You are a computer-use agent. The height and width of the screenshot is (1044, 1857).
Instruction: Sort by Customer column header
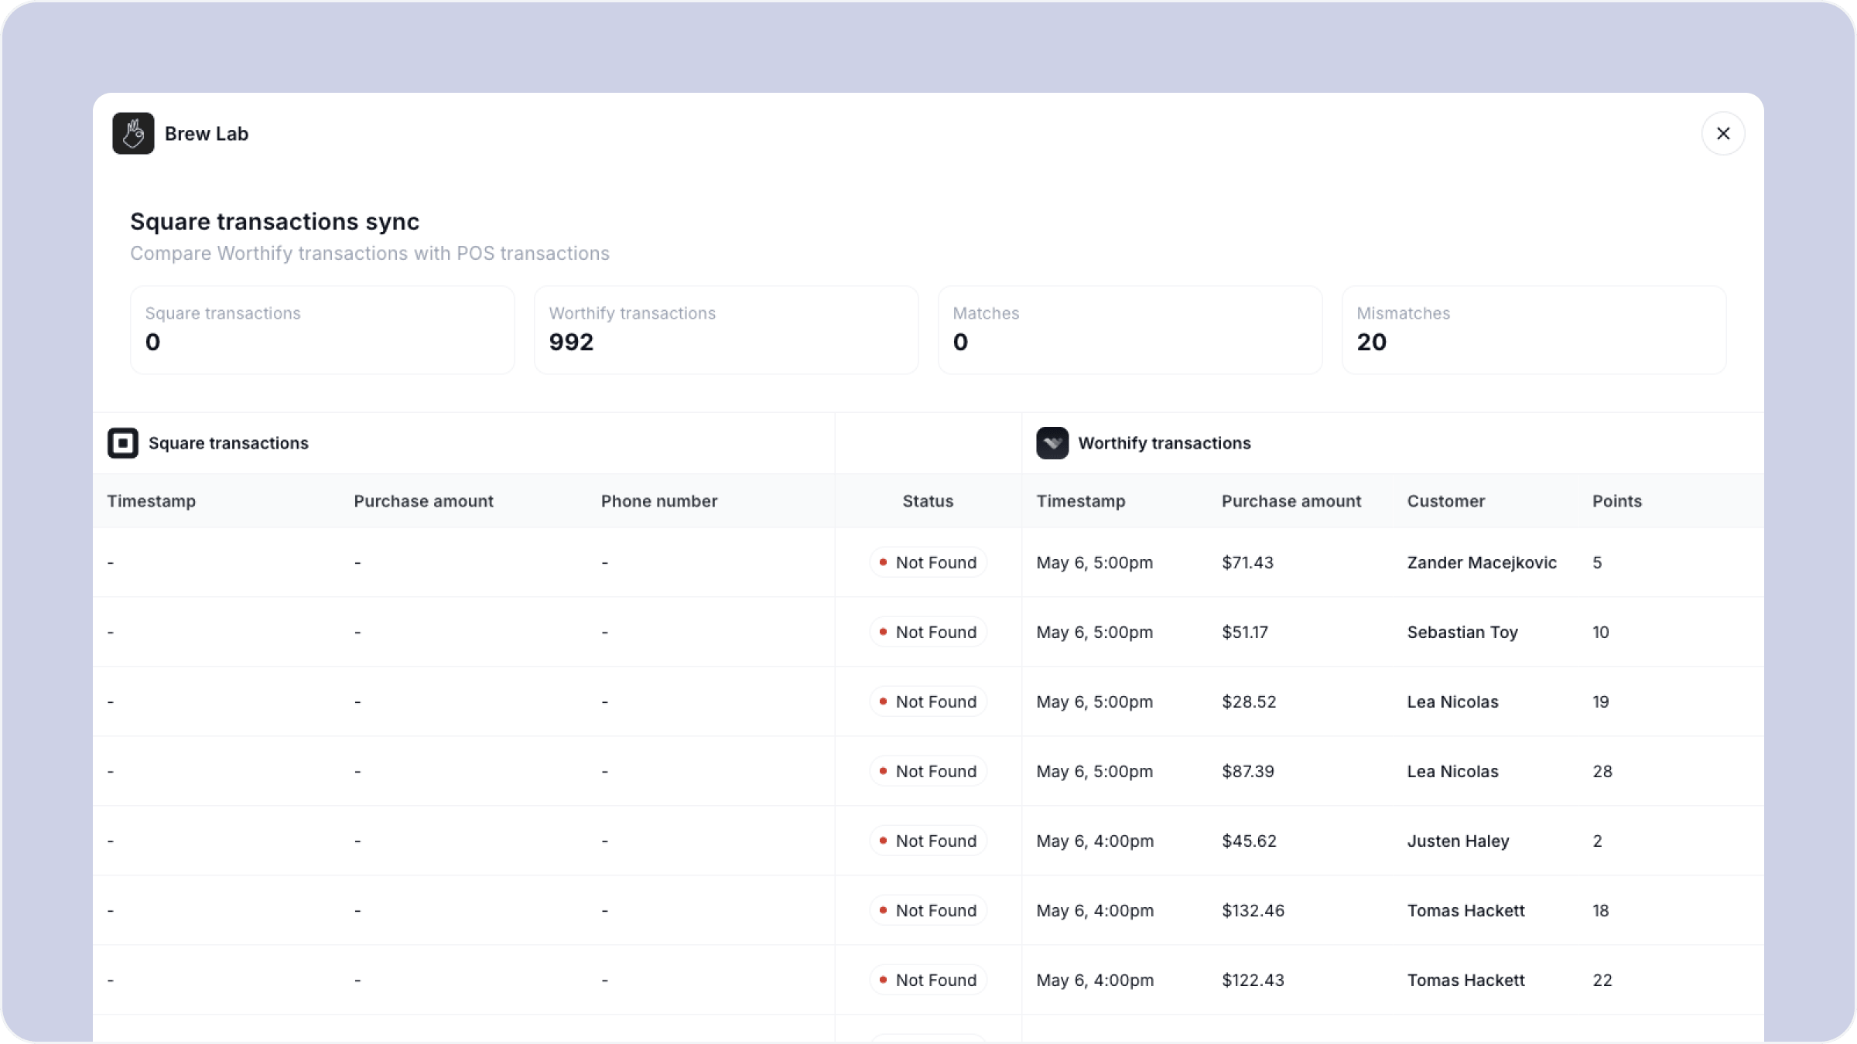pos(1446,501)
